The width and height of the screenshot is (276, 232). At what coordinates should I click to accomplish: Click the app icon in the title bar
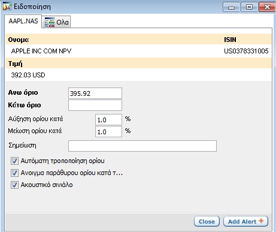pyautogui.click(x=7, y=7)
